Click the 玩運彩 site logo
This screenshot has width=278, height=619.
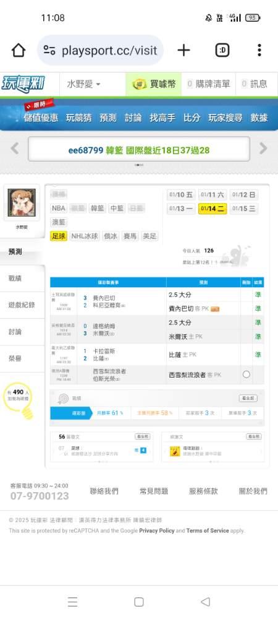coord(23,84)
